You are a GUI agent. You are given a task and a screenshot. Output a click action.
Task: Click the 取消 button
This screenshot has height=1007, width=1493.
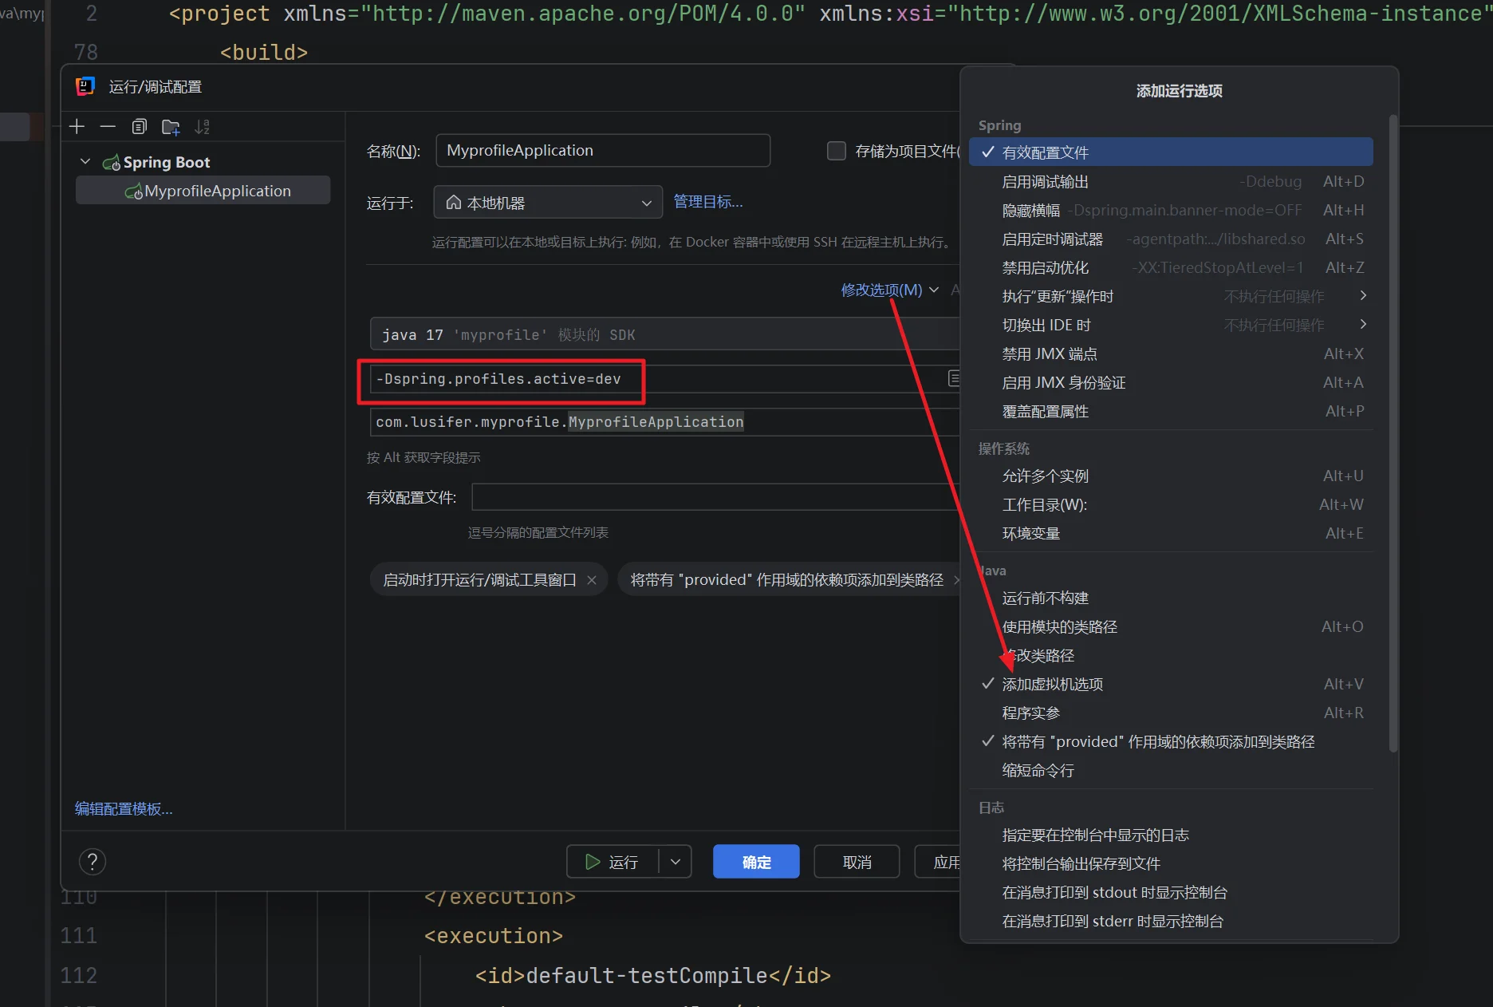pyautogui.click(x=857, y=862)
